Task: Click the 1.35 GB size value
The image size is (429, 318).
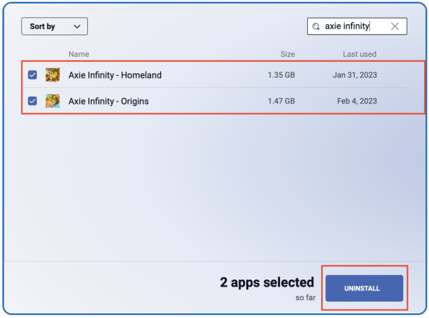Action: 281,75
